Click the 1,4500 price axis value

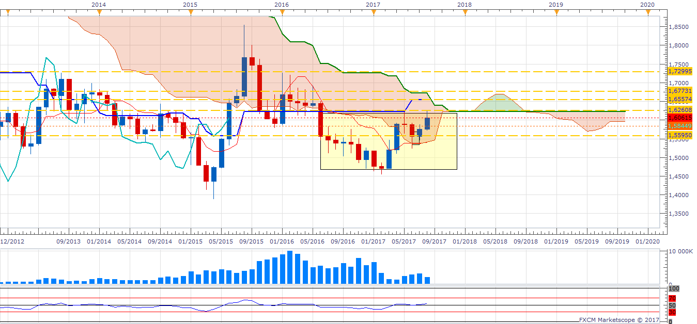(679, 176)
